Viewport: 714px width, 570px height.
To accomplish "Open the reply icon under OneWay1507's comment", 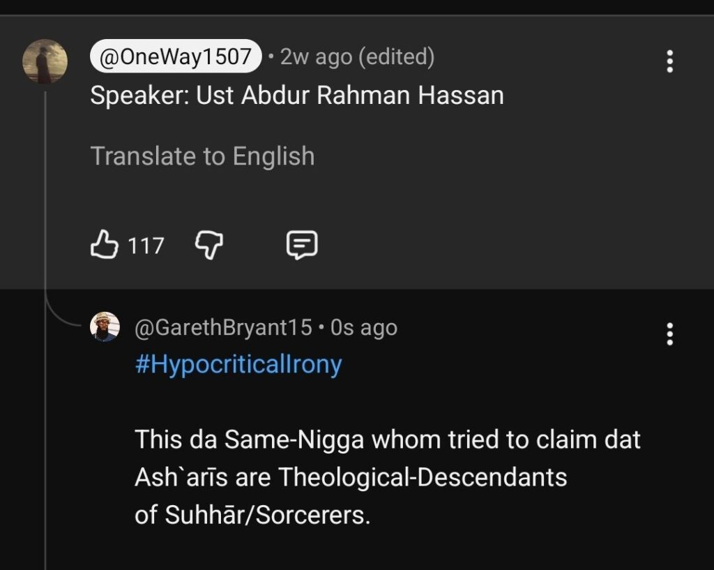I will tap(303, 245).
